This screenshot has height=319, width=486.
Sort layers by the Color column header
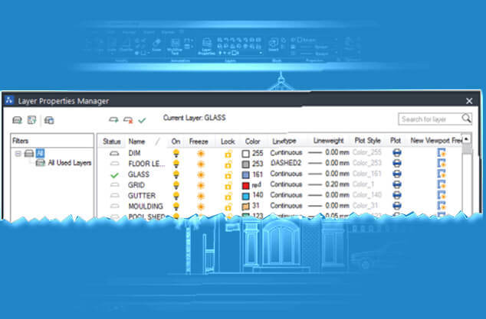252,142
